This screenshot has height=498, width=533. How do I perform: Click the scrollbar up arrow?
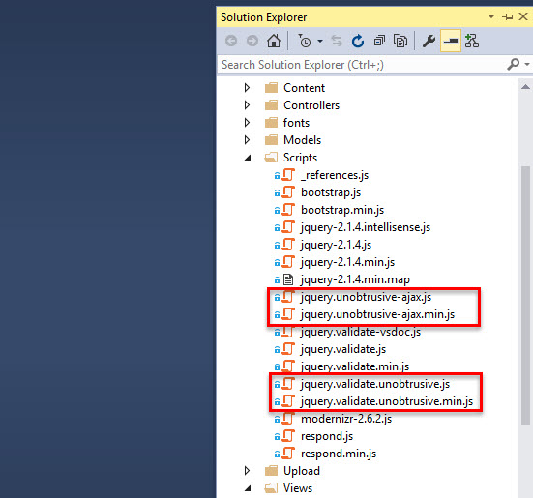[525, 87]
